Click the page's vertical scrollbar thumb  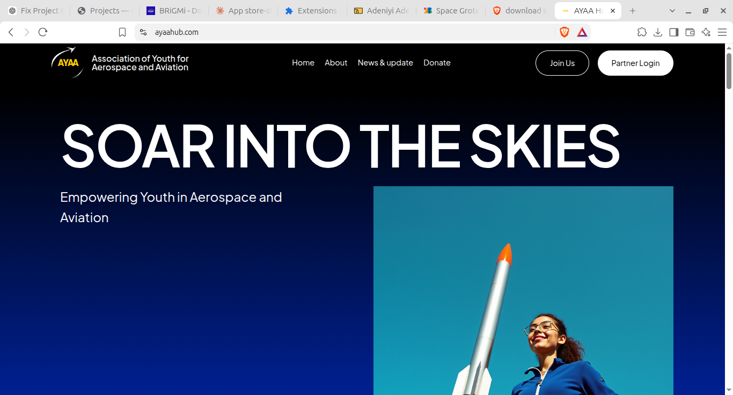coord(729,71)
